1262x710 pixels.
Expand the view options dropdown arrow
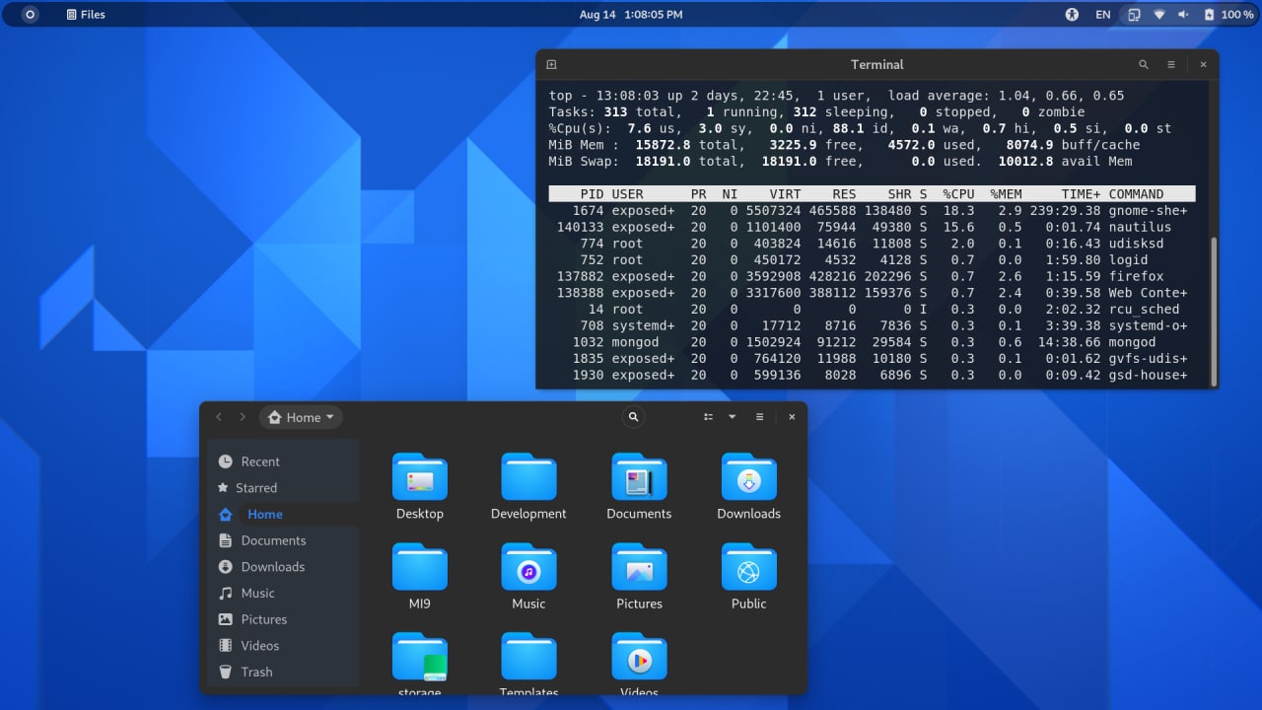point(733,417)
